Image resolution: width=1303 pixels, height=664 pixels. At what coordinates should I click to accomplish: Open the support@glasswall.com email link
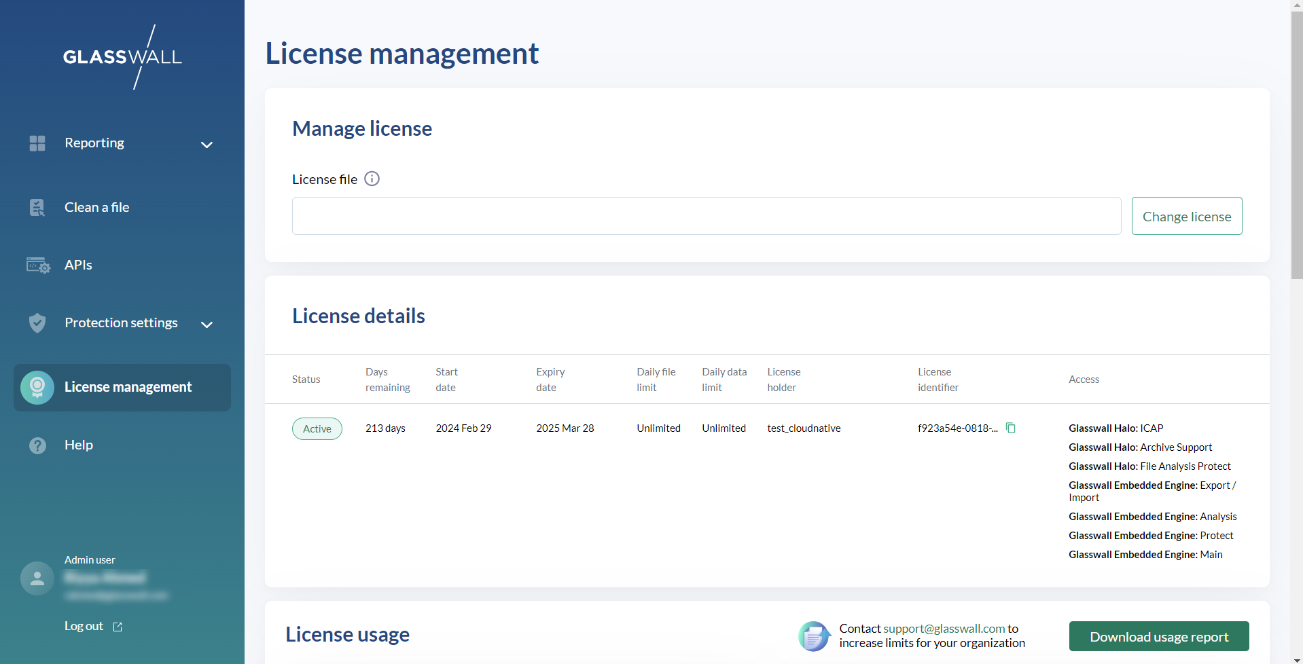(x=944, y=629)
